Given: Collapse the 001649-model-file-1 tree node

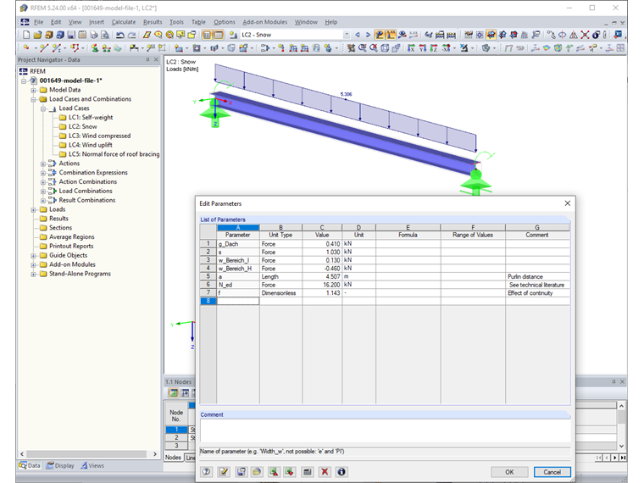Looking at the screenshot, I should 25,80.
